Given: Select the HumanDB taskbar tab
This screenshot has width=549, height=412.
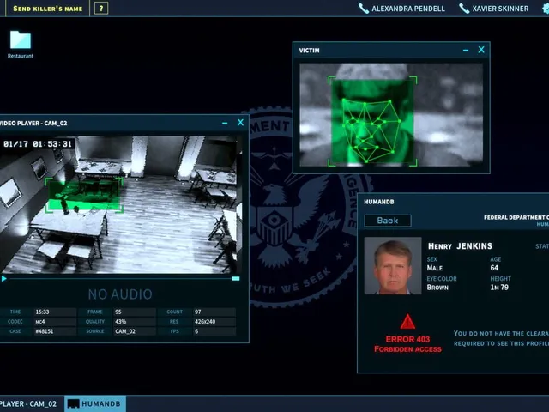Looking at the screenshot, I should click(95, 404).
